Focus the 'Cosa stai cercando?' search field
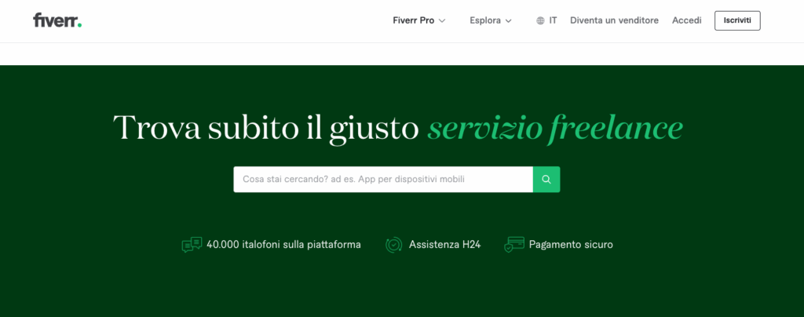 pos(382,180)
